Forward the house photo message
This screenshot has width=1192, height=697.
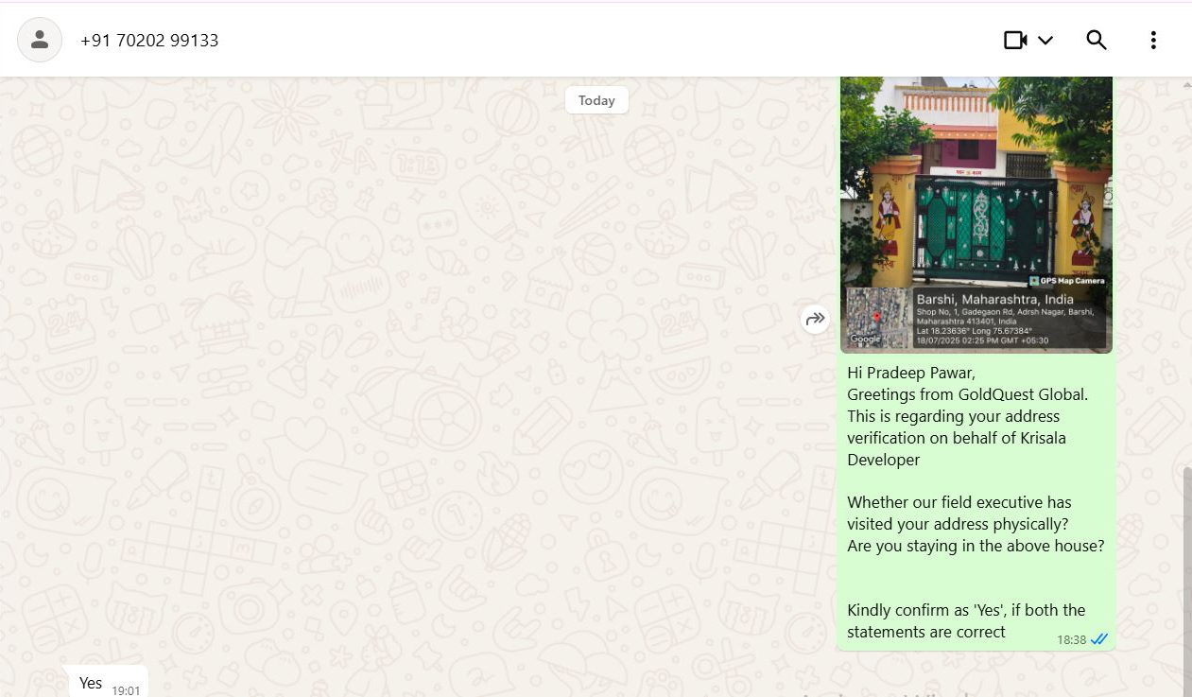pos(815,320)
